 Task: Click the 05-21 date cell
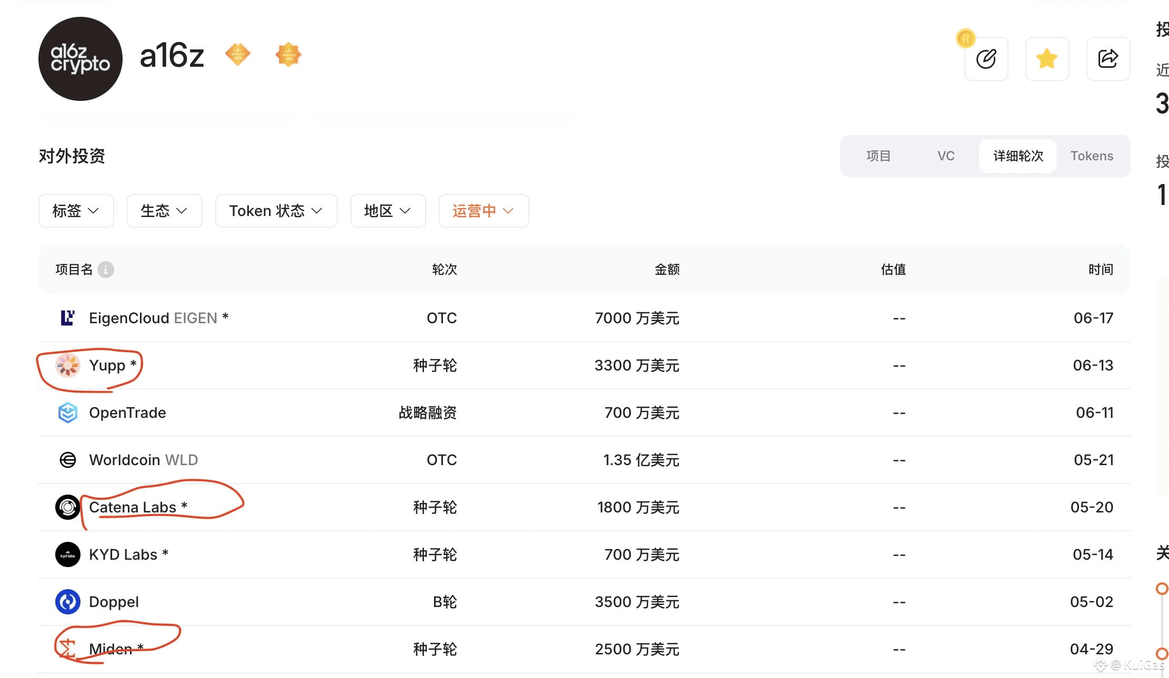coord(1094,460)
